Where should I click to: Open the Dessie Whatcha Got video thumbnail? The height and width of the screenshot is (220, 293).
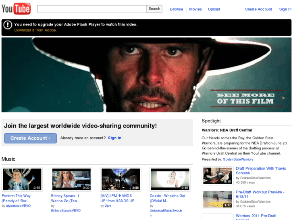tap(170, 179)
